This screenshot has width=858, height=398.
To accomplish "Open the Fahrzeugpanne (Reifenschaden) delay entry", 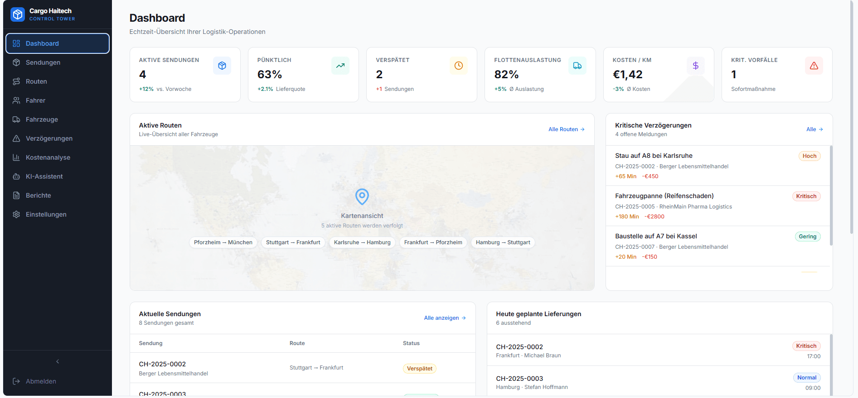I will (718, 206).
